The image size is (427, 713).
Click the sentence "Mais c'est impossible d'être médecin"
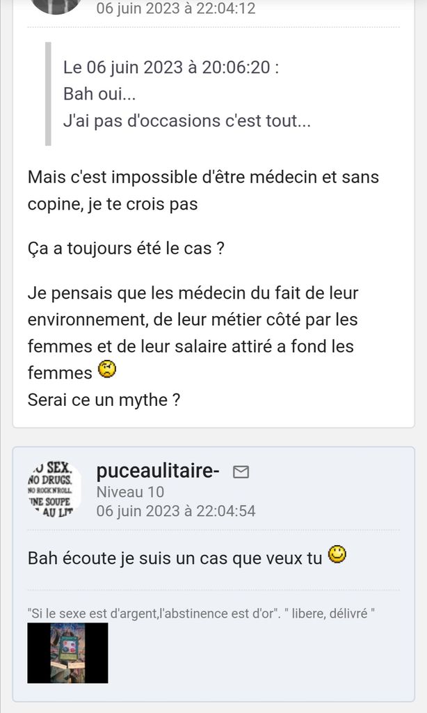[x=203, y=177]
